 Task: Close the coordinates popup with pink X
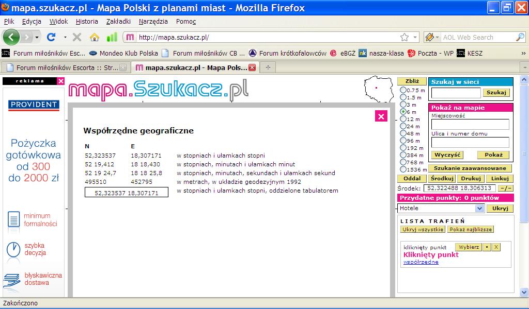pos(381,116)
